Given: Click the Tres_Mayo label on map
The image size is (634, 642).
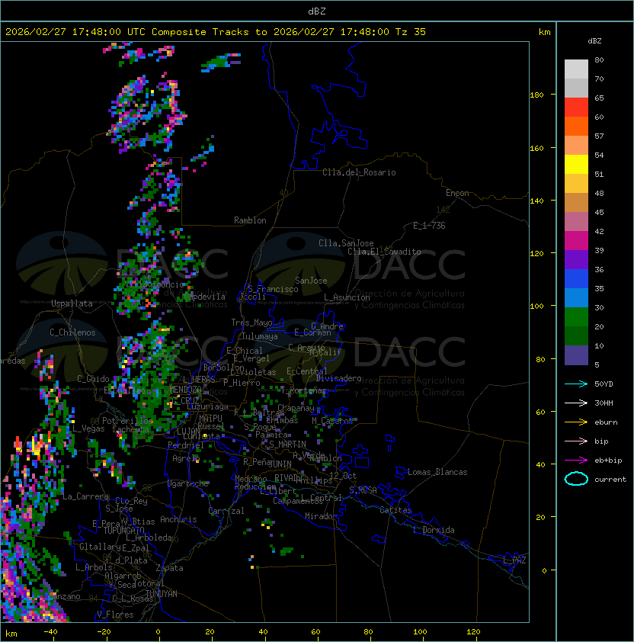Looking at the screenshot, I should (x=251, y=323).
